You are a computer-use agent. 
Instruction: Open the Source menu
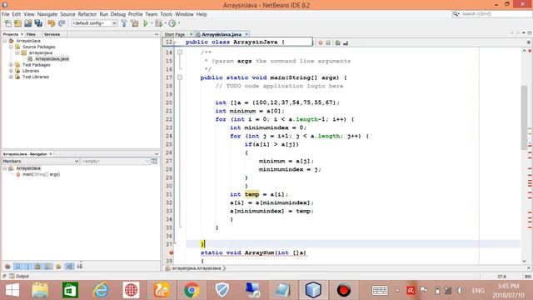coord(67,14)
